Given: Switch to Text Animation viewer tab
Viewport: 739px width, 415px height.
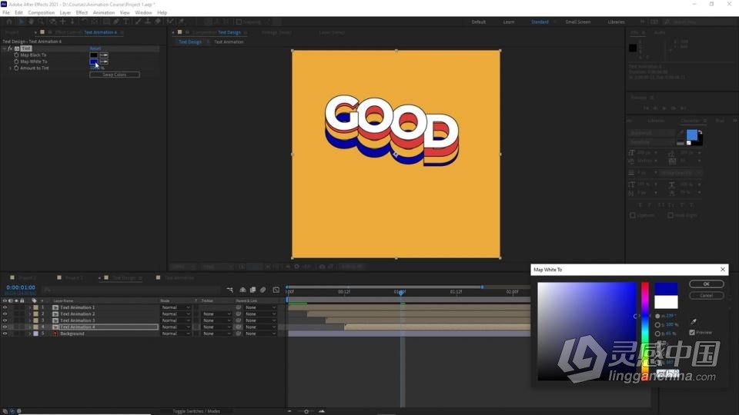Looking at the screenshot, I should [x=229, y=41].
